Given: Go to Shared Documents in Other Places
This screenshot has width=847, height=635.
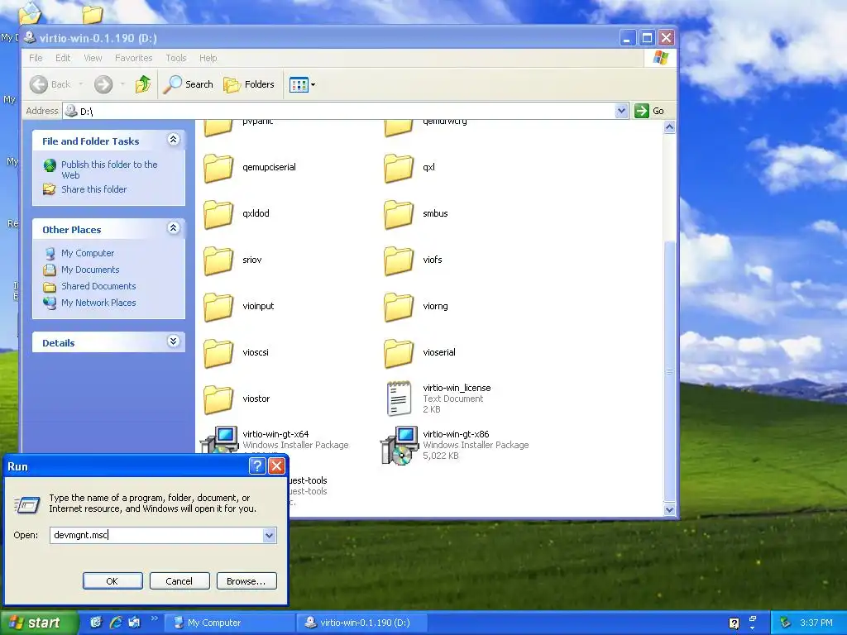Looking at the screenshot, I should tap(98, 286).
